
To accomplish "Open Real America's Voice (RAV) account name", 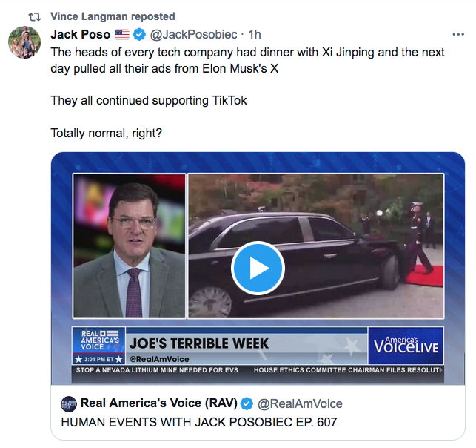I will click(x=158, y=403).
